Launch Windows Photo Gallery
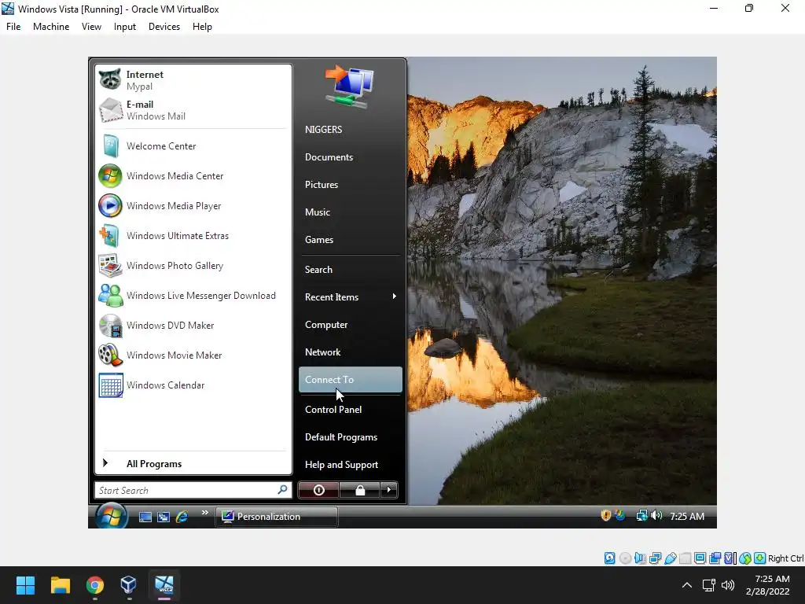This screenshot has height=604, width=805. pyautogui.click(x=193, y=266)
